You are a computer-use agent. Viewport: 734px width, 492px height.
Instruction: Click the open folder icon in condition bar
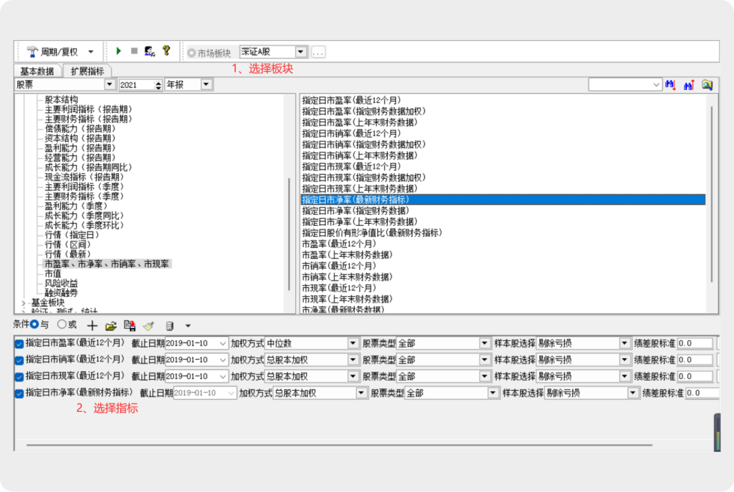pyautogui.click(x=111, y=326)
